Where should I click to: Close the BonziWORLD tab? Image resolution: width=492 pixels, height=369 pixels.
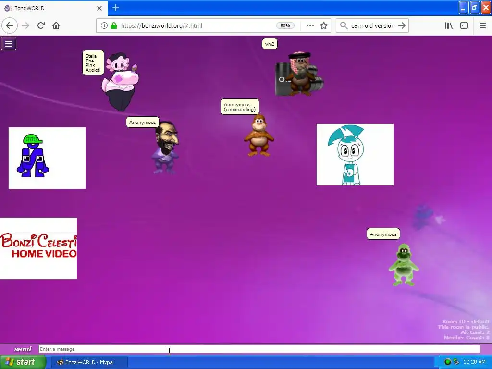pyautogui.click(x=99, y=8)
